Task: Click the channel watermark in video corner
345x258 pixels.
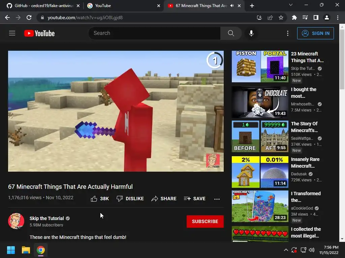Action: [x=213, y=161]
